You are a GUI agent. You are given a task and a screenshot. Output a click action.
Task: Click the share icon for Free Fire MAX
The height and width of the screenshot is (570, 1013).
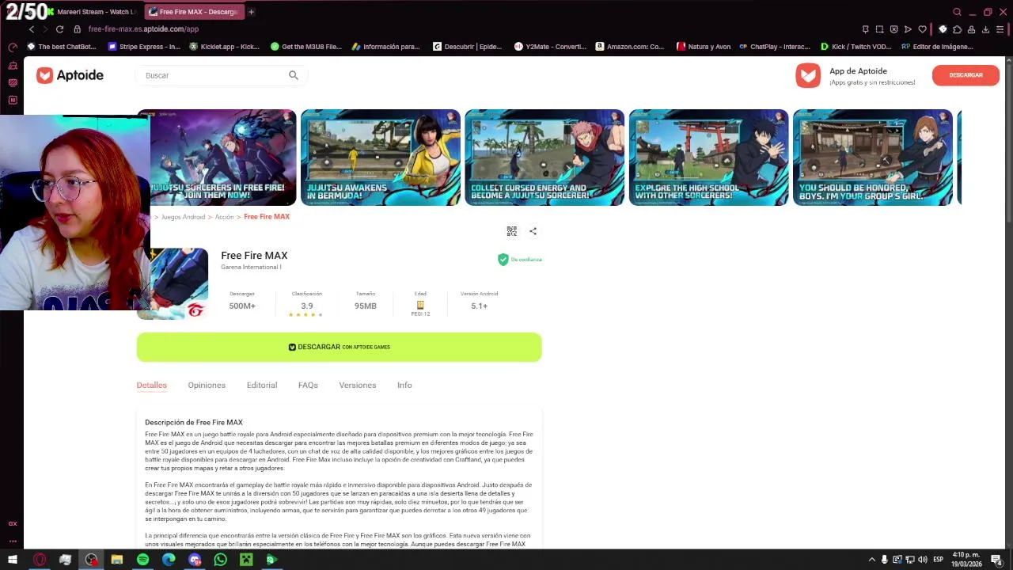[x=533, y=231]
